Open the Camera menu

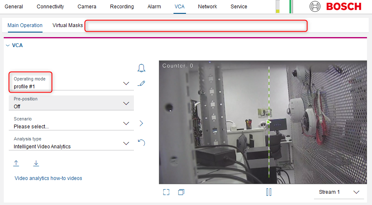(87, 7)
